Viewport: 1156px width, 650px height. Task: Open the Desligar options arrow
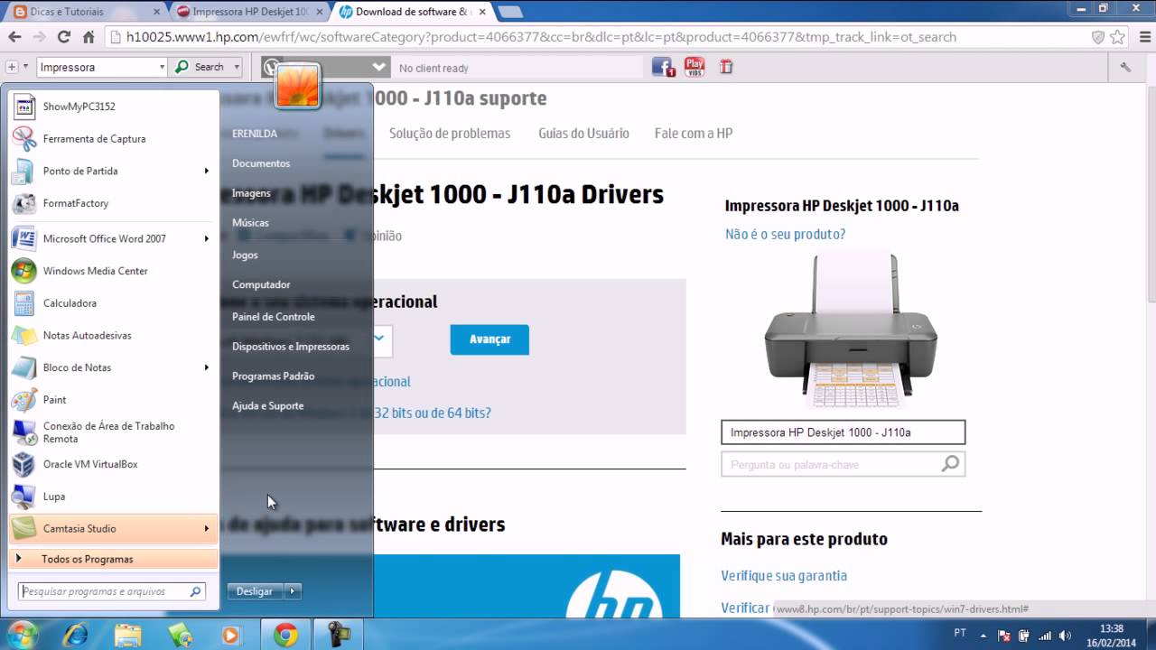click(x=292, y=591)
